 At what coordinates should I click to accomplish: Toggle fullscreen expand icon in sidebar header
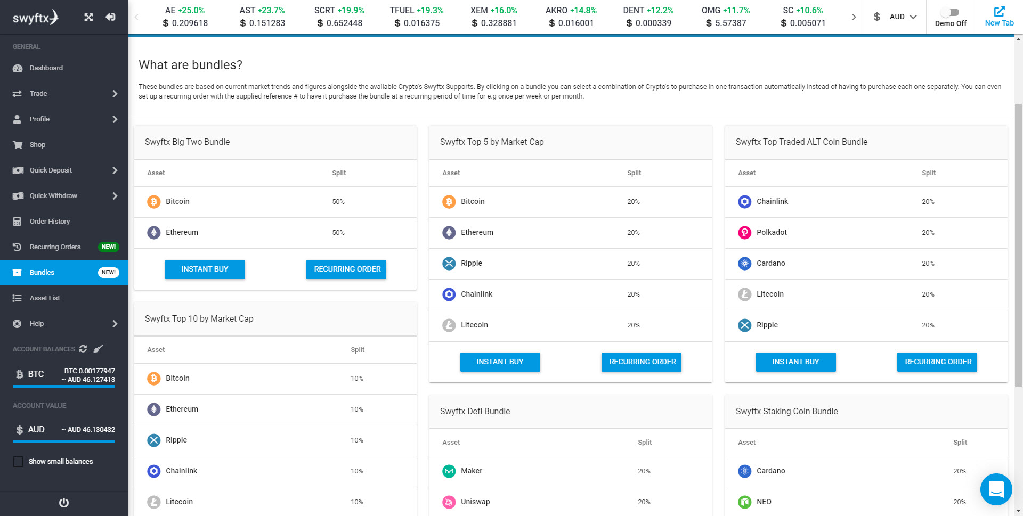pyautogui.click(x=88, y=17)
